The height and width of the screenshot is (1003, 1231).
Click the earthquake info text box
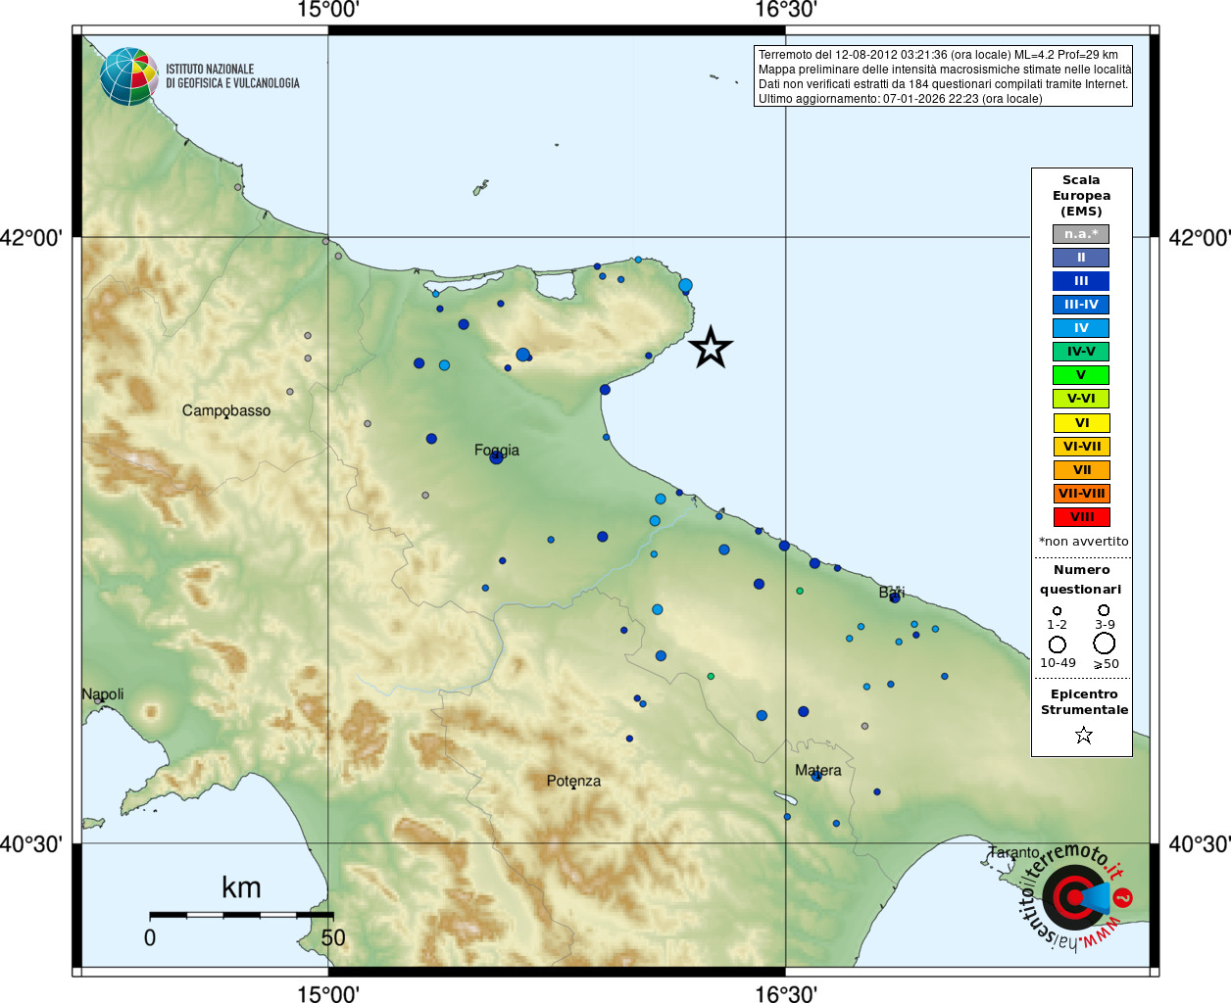[x=943, y=76]
